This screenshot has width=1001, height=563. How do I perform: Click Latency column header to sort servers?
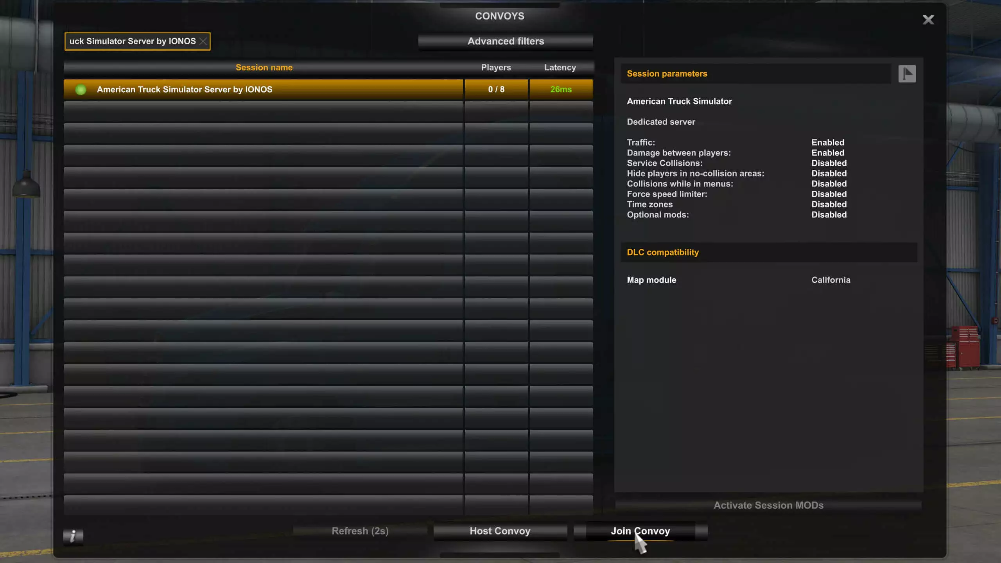(560, 67)
